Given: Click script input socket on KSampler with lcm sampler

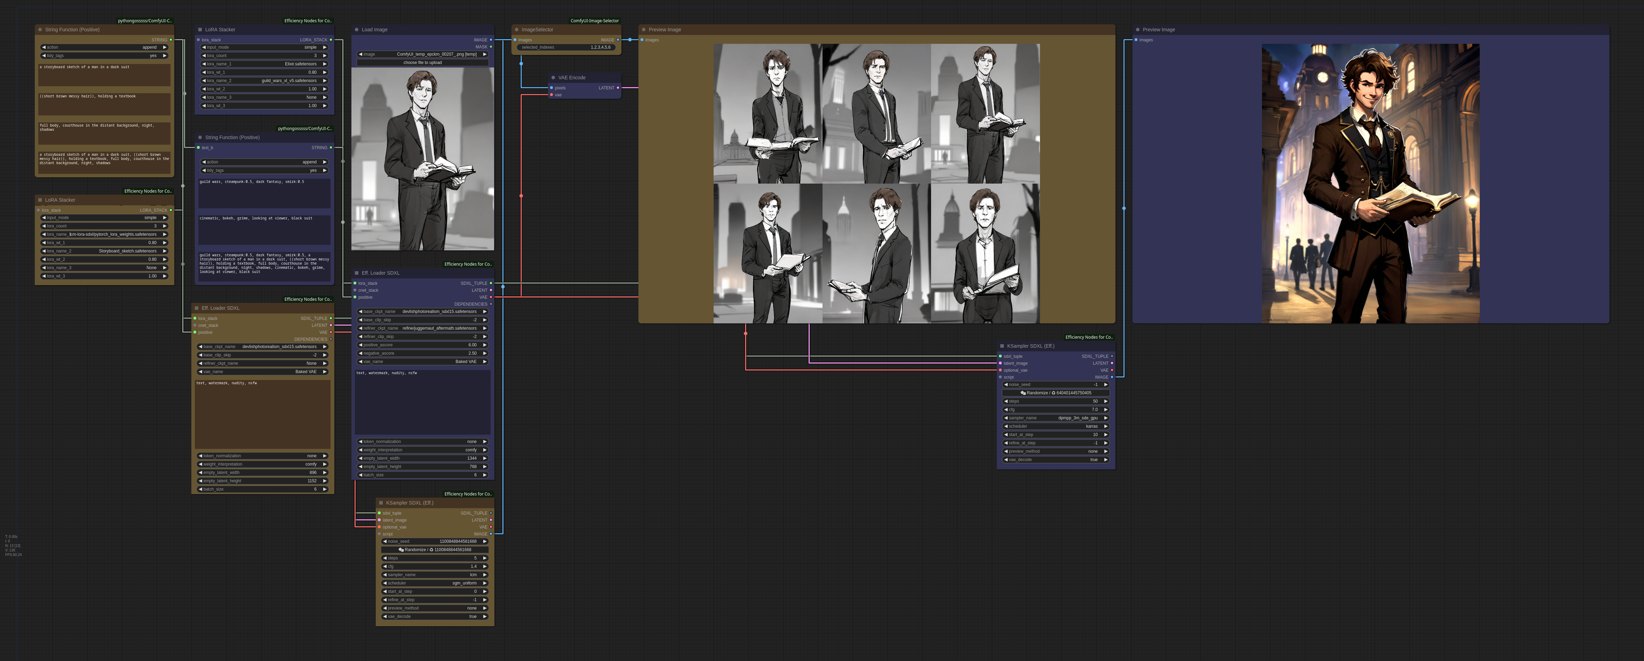Looking at the screenshot, I should (379, 534).
